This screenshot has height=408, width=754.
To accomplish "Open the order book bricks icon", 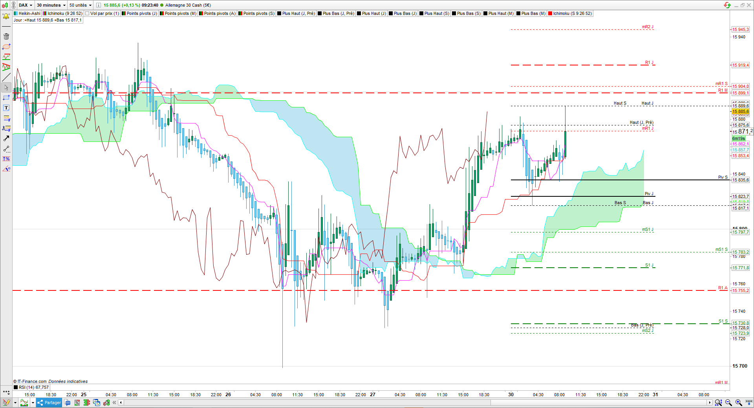I will pyautogui.click(x=87, y=403).
